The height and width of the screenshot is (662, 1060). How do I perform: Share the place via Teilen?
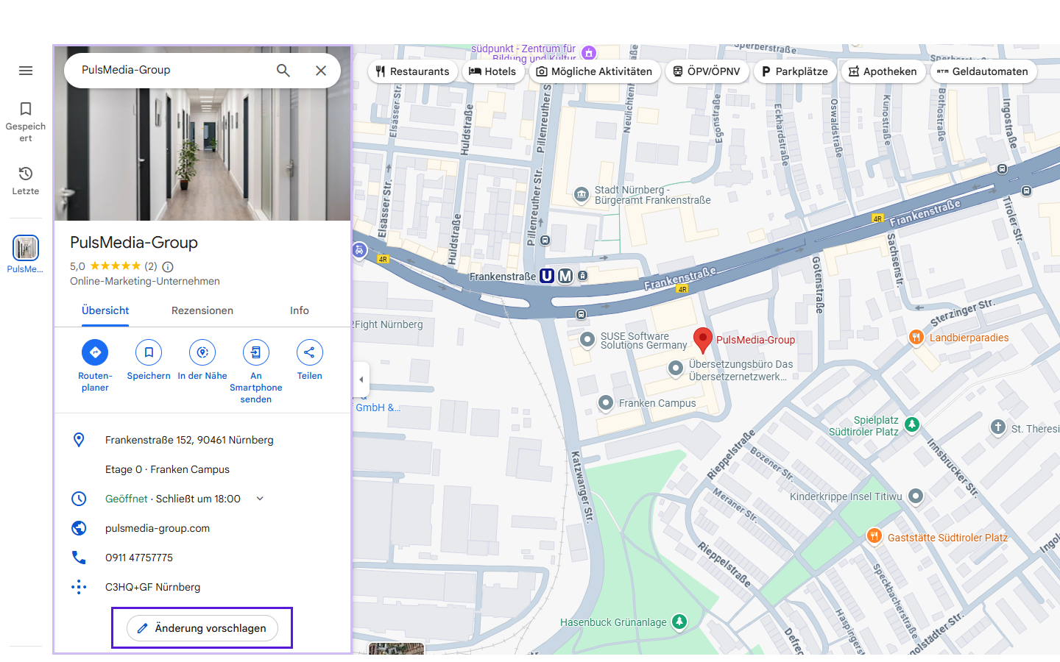click(309, 353)
